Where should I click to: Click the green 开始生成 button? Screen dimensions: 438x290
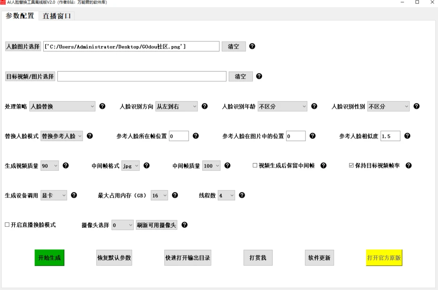[49, 258]
